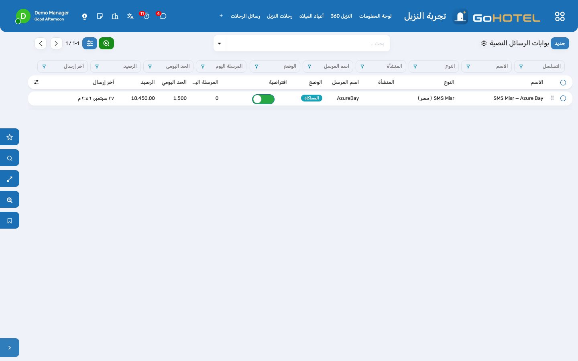This screenshot has width=578, height=361.
Task: Sort by the النوع column header
Action: pos(449,82)
